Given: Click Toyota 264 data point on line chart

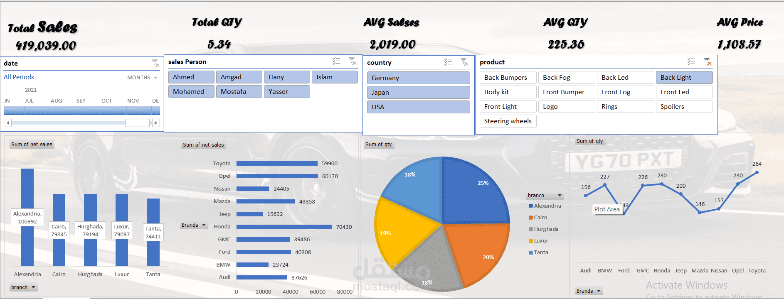Looking at the screenshot, I should [757, 172].
